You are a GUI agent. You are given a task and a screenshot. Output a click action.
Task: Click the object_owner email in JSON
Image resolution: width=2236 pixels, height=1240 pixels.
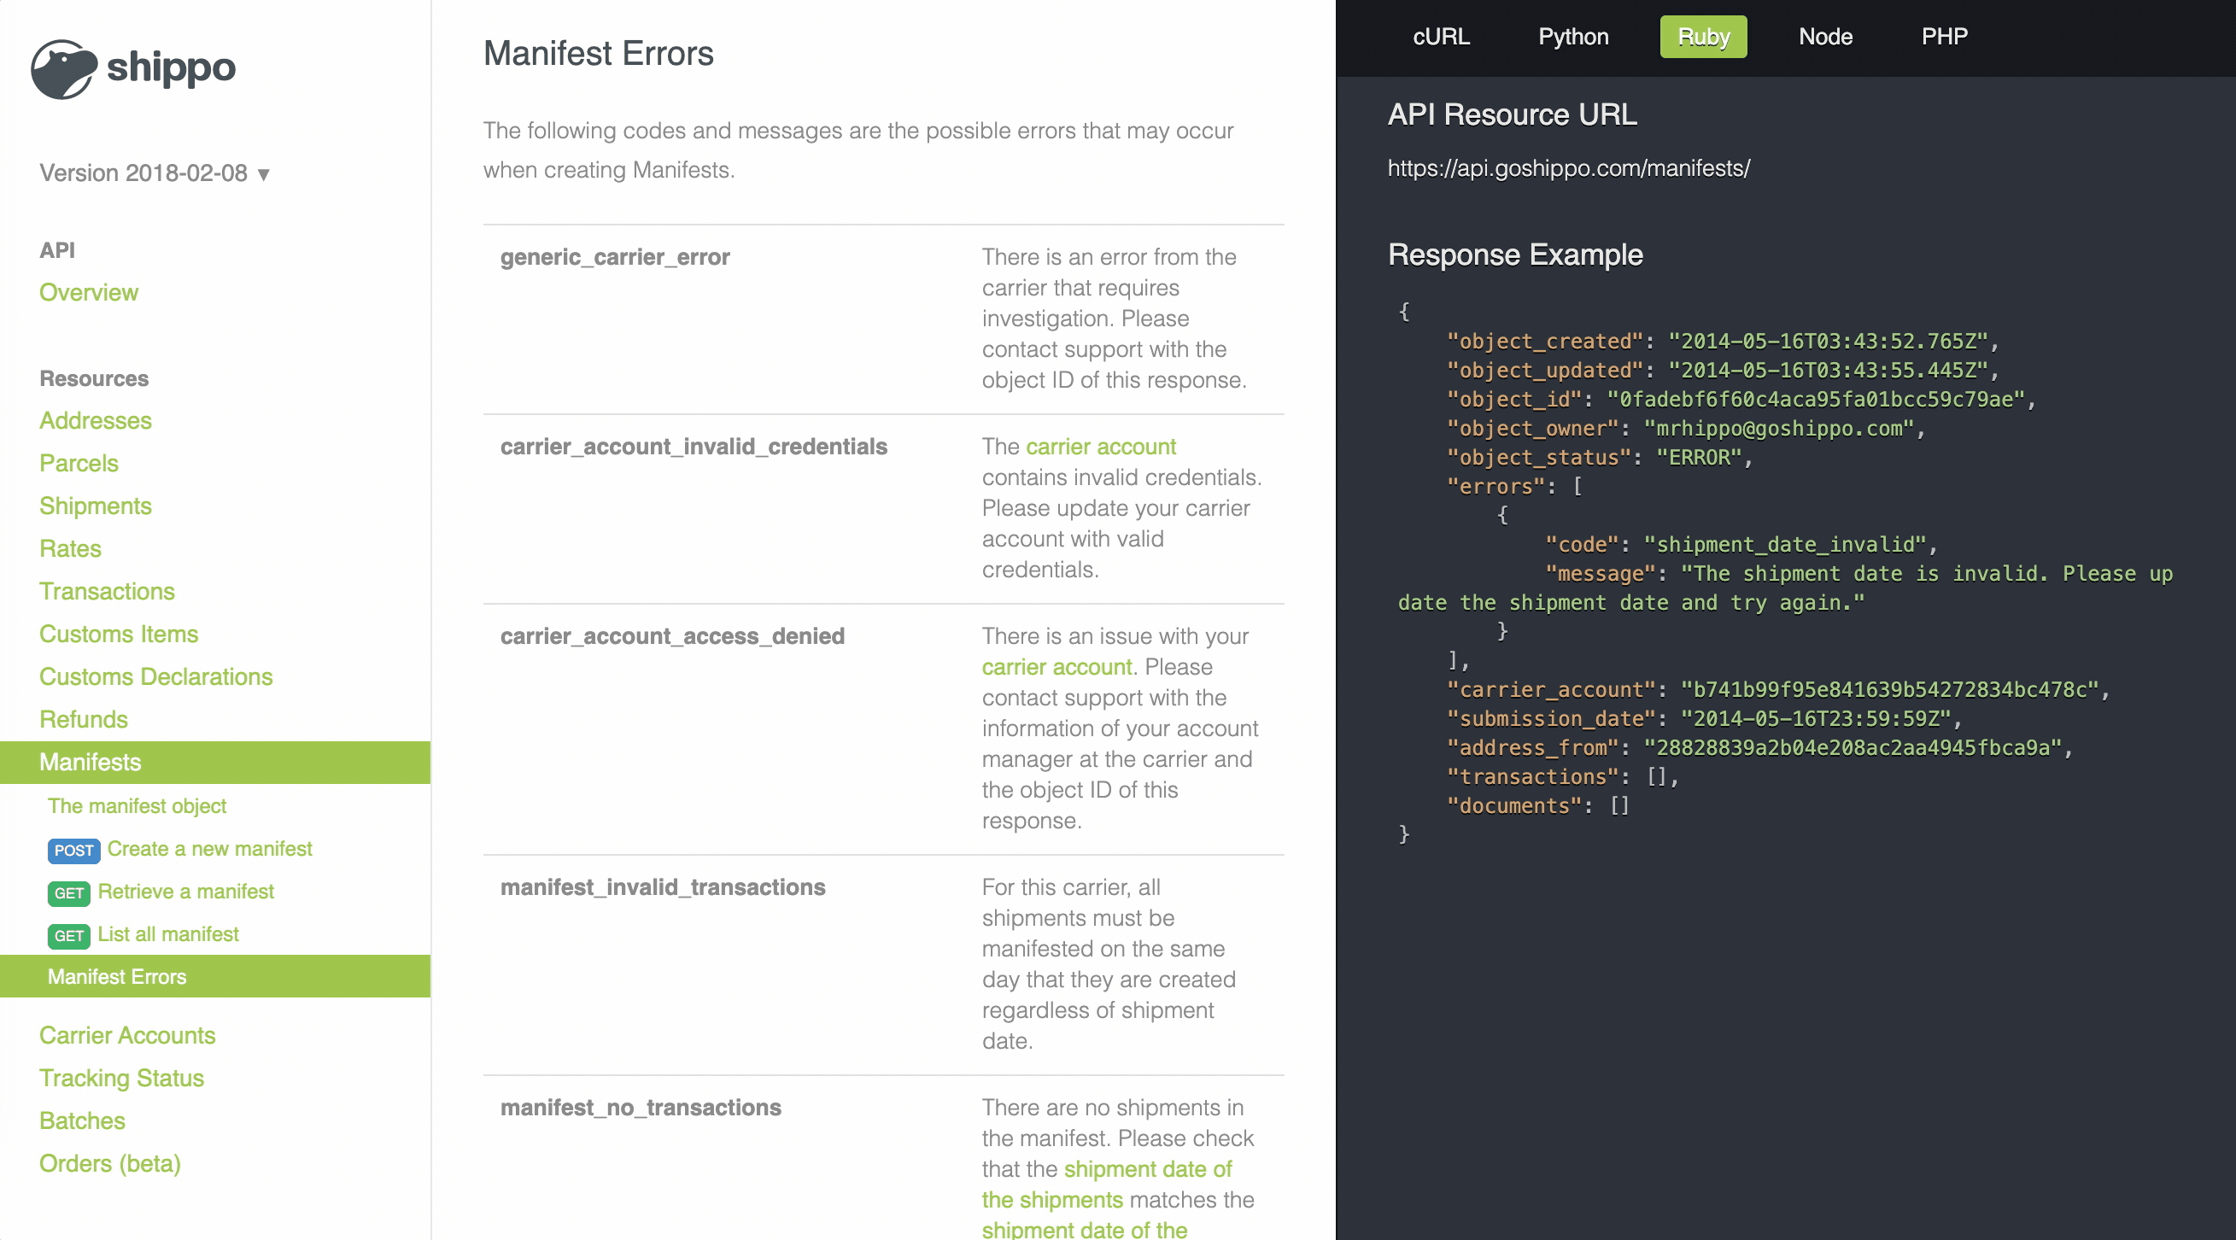tap(1778, 429)
